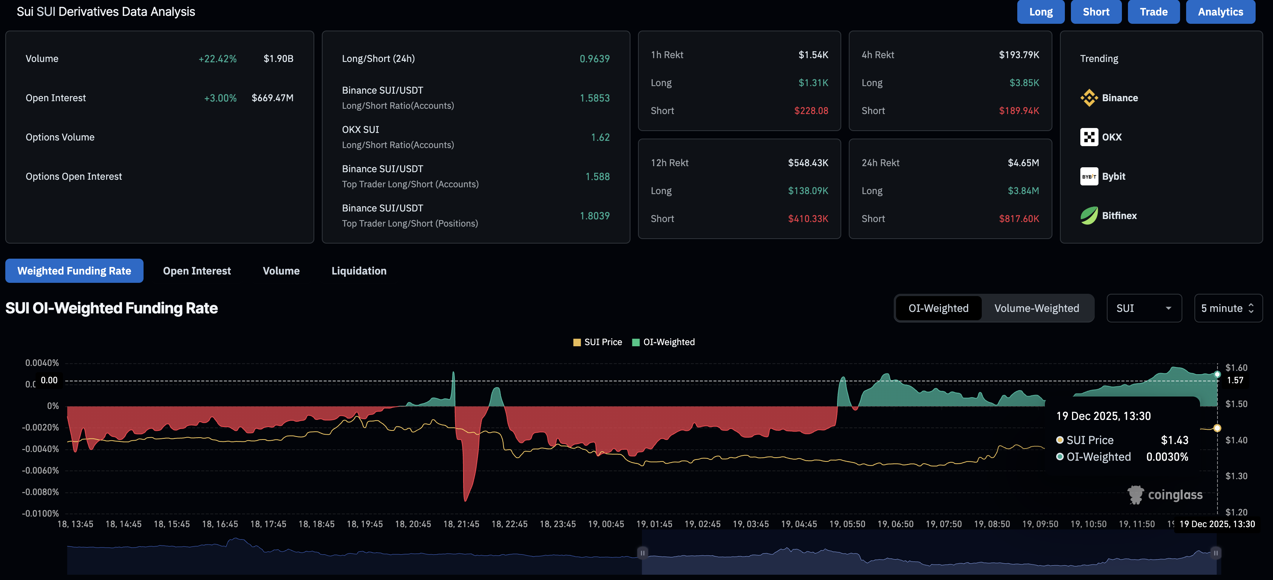Open the Analytics page
This screenshot has width=1273, height=580.
pyautogui.click(x=1220, y=11)
